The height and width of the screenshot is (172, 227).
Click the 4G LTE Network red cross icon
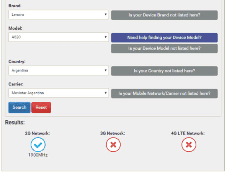189,145
